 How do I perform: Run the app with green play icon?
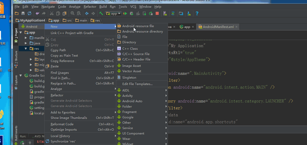tap(125, 14)
